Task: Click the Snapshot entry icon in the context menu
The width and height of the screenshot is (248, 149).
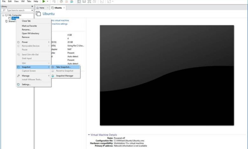Action: (x=18, y=67)
